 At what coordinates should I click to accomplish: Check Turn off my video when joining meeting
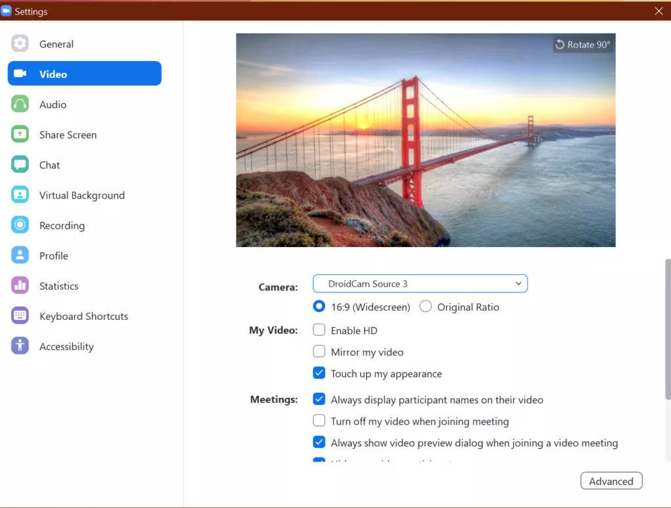tap(319, 421)
